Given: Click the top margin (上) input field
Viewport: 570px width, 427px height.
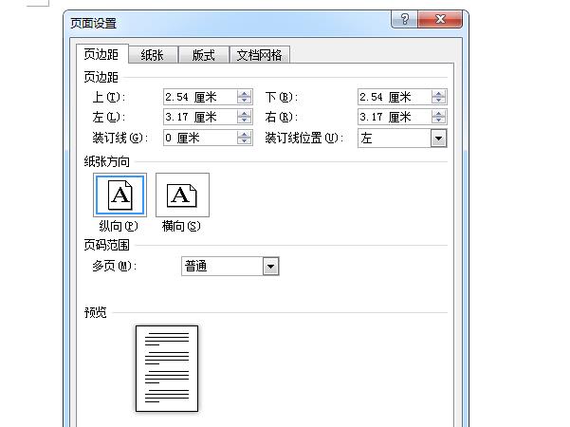Looking at the screenshot, I should (x=199, y=97).
